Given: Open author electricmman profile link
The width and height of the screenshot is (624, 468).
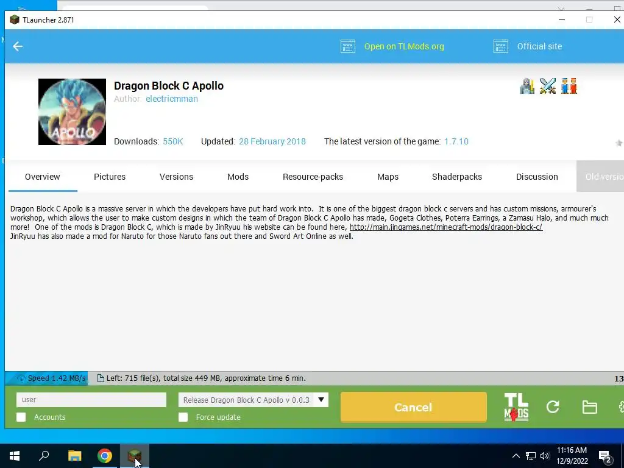Looking at the screenshot, I should (172, 99).
